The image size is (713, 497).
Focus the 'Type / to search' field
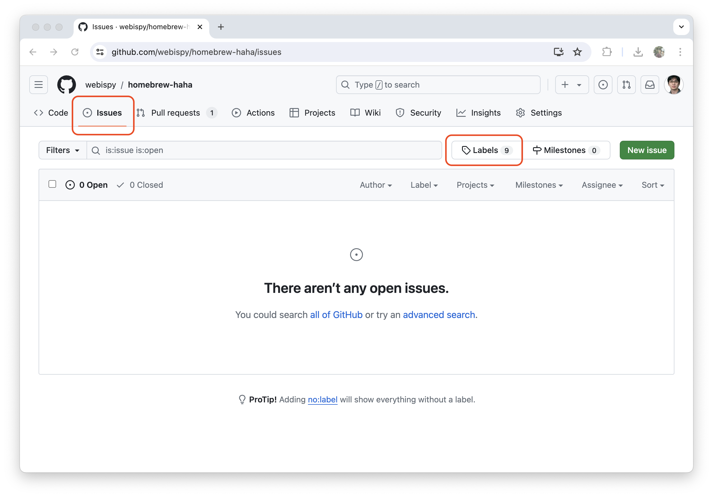pyautogui.click(x=438, y=85)
